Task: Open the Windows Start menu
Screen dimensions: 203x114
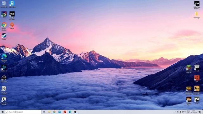Action: [2, 112]
